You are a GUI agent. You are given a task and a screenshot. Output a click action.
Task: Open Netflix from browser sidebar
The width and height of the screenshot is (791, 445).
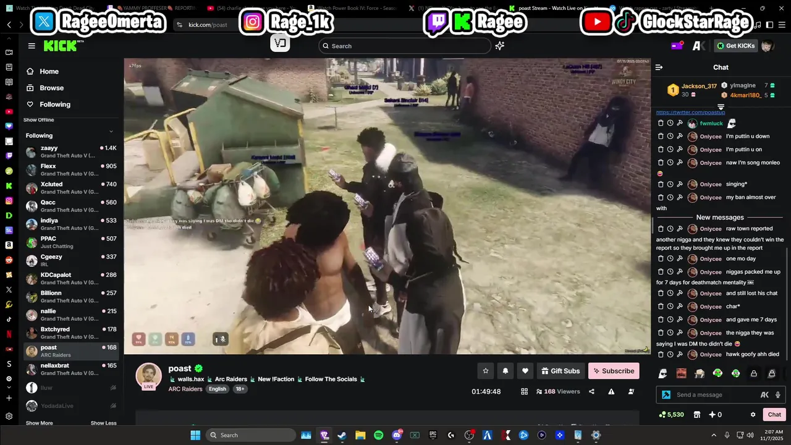pyautogui.click(x=9, y=334)
